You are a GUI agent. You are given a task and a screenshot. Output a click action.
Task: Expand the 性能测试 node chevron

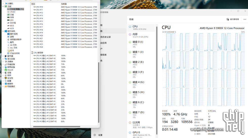3,87
